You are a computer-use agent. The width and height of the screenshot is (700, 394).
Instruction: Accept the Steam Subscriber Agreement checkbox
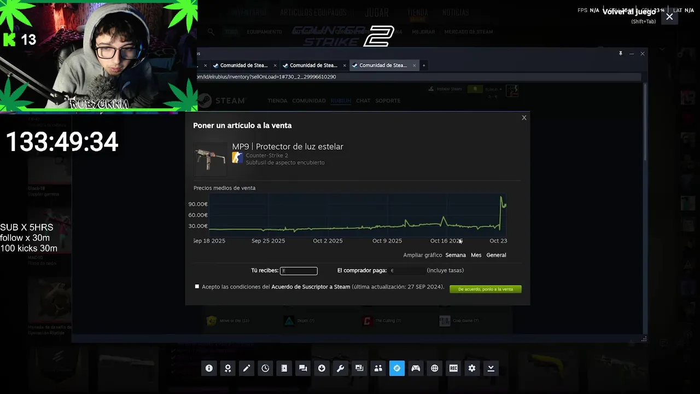click(x=197, y=286)
